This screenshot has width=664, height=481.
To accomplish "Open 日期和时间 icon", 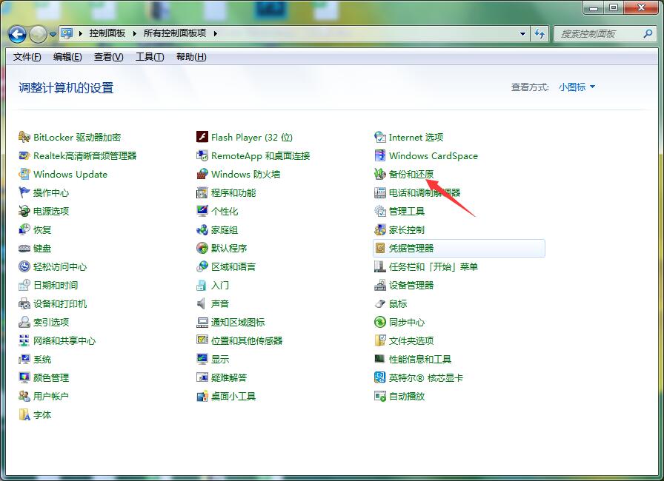I will (x=24, y=286).
